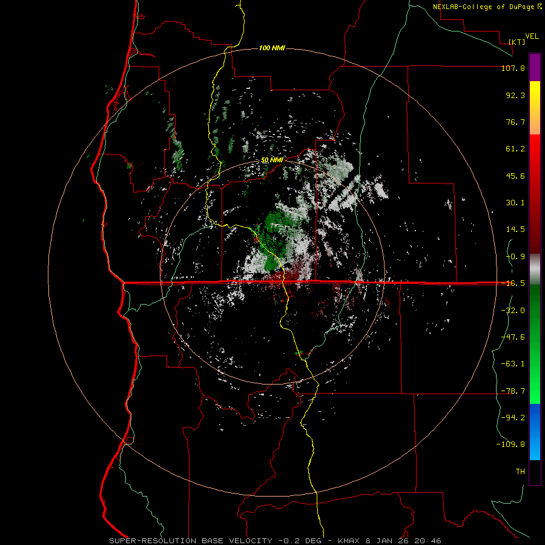Click the 45.6 velocity scale value
Viewport: 545px width, 545px height.
[x=515, y=176]
